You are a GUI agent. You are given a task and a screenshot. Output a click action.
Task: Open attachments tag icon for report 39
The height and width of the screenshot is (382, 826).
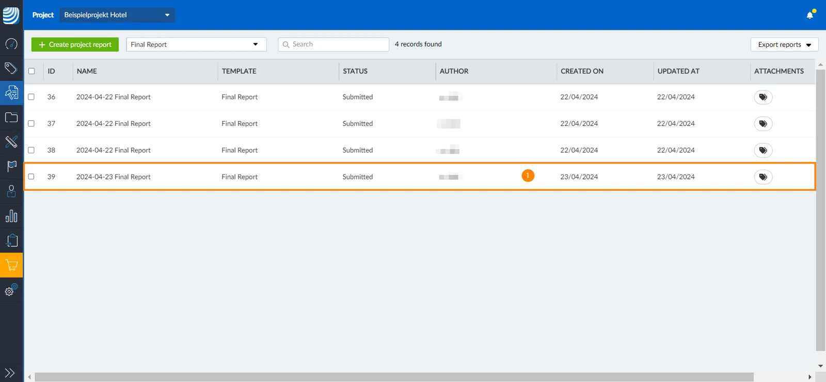point(763,177)
